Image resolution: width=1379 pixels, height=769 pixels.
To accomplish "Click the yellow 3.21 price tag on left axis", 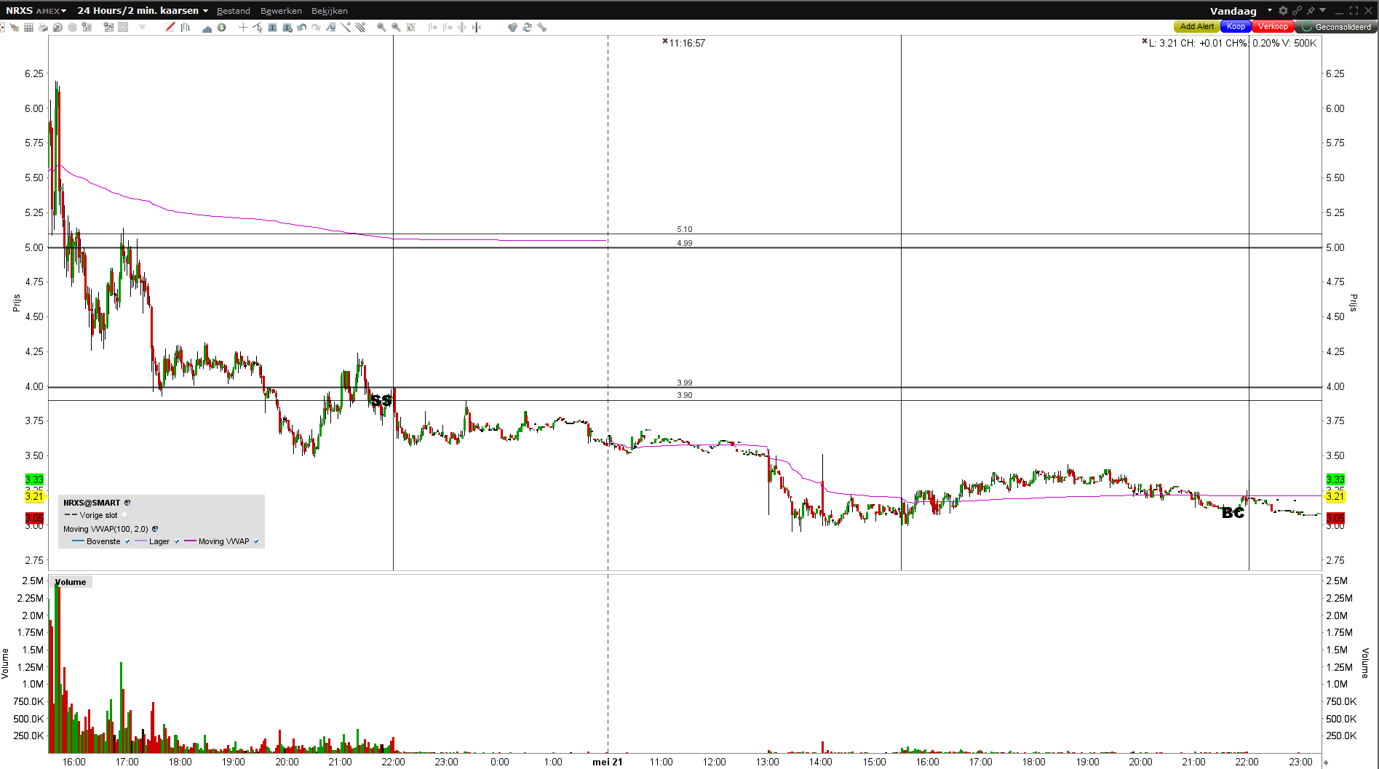I will (34, 496).
